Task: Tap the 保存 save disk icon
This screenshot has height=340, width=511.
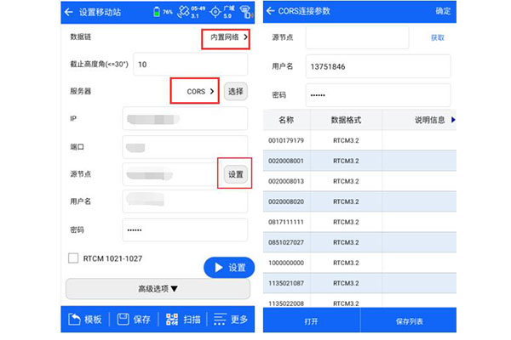Action: click(133, 319)
